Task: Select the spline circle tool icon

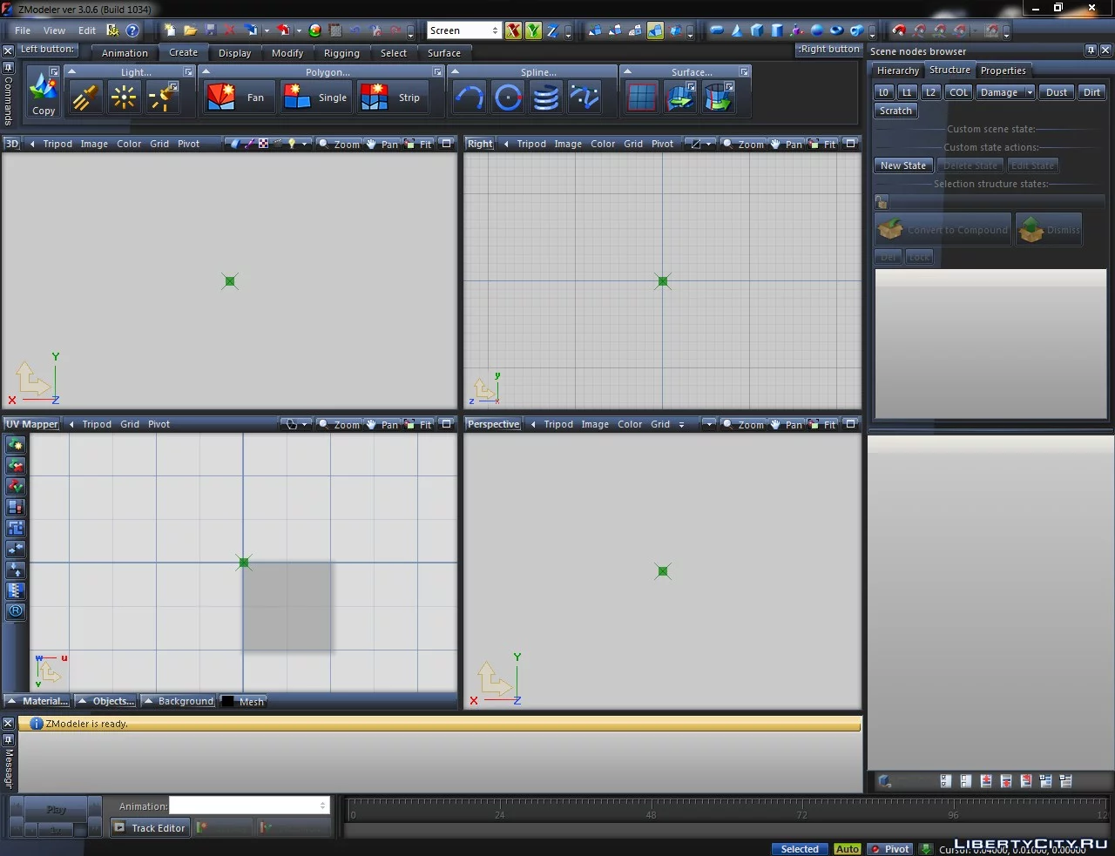Action: coord(508,98)
